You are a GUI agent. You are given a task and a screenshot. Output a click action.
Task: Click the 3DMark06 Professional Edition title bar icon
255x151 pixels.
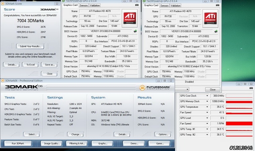tap(2, 80)
